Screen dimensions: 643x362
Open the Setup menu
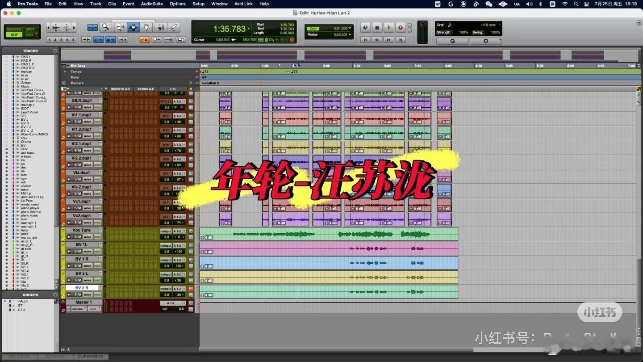tap(198, 4)
